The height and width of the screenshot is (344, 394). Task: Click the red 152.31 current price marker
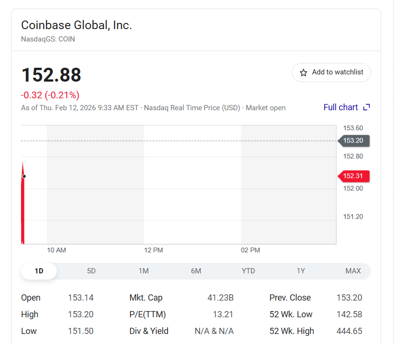pyautogui.click(x=353, y=176)
